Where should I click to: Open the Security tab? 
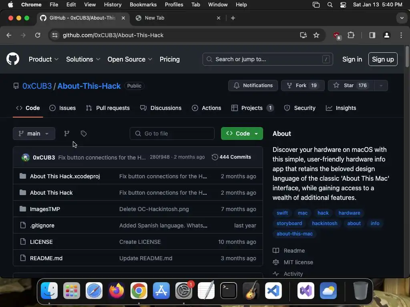[x=299, y=108]
